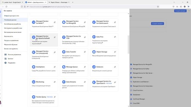Open Cloud DNS link in dashboard
The image size is (191, 107).
click(136, 103)
